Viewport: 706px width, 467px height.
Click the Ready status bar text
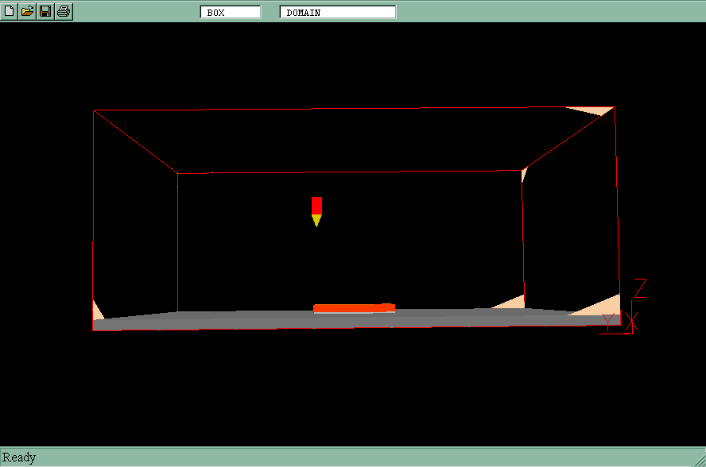coord(19,457)
